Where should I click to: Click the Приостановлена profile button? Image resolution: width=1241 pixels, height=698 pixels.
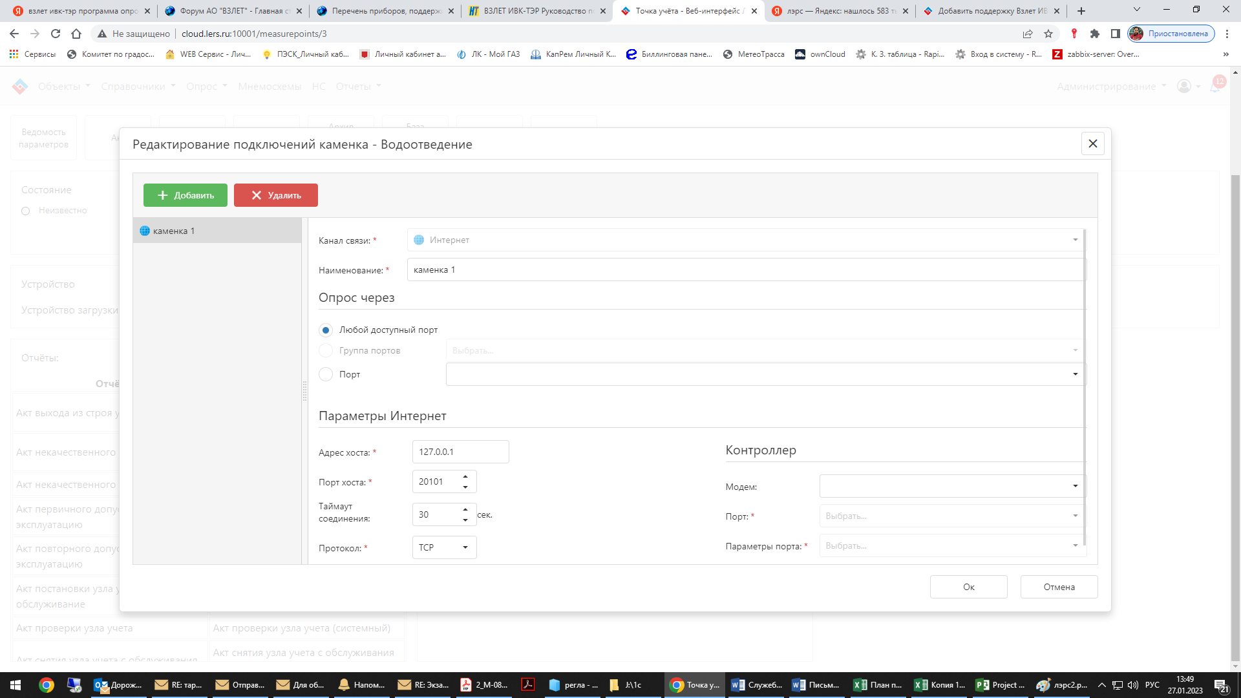click(x=1171, y=34)
